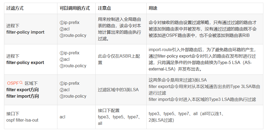Select the ospf filter-lsa-out command text
The width and height of the screenshot is (265, 131).
(22, 120)
